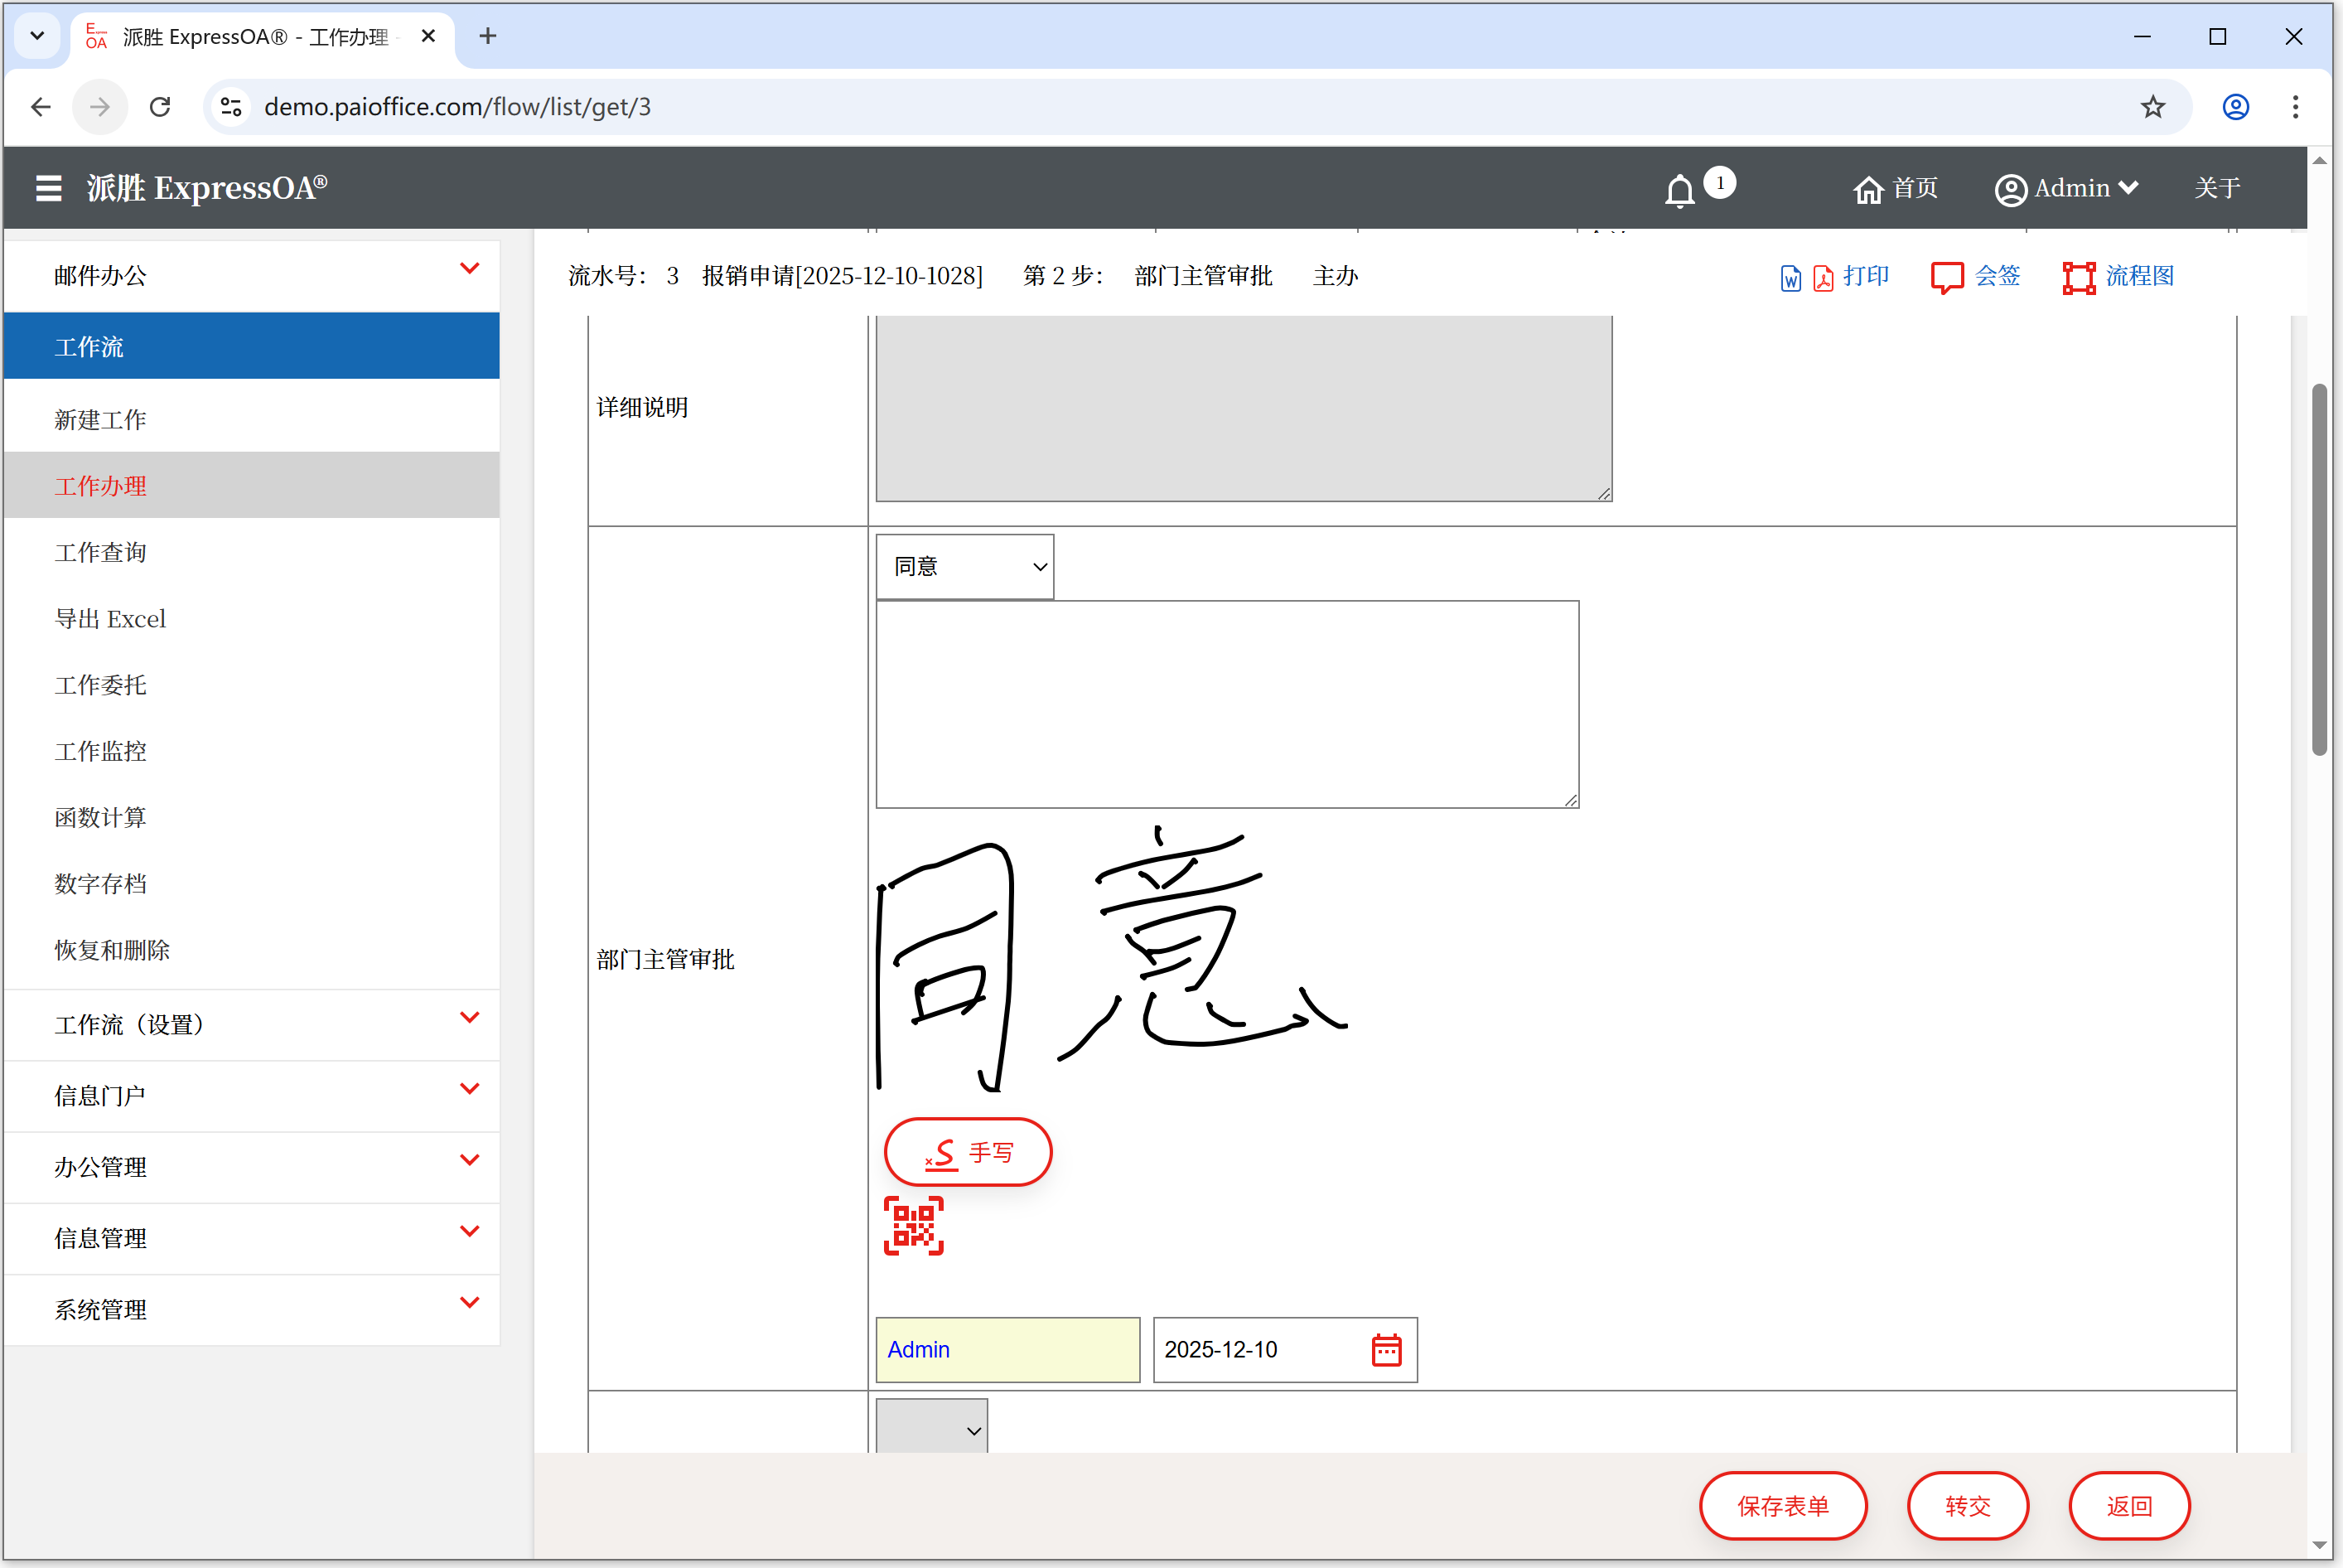Viewport: 2343px width, 1568px height.
Task: Click the Word export icon
Action: pos(1790,278)
